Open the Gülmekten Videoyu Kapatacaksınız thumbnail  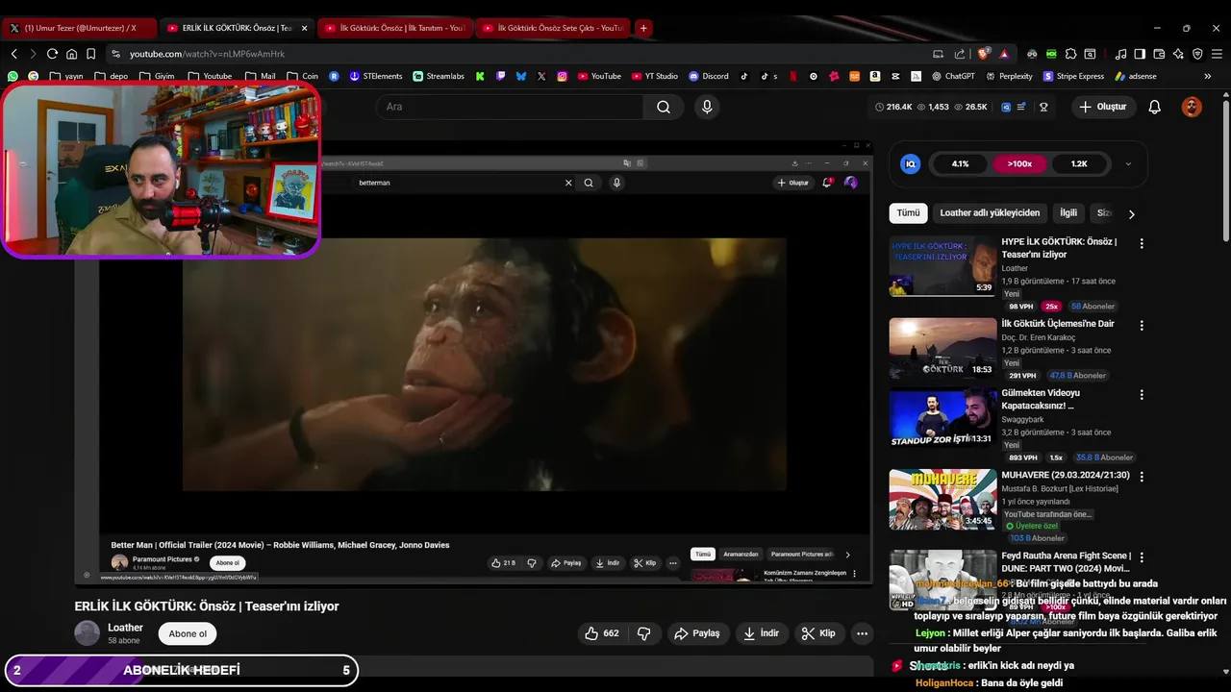pos(942,418)
